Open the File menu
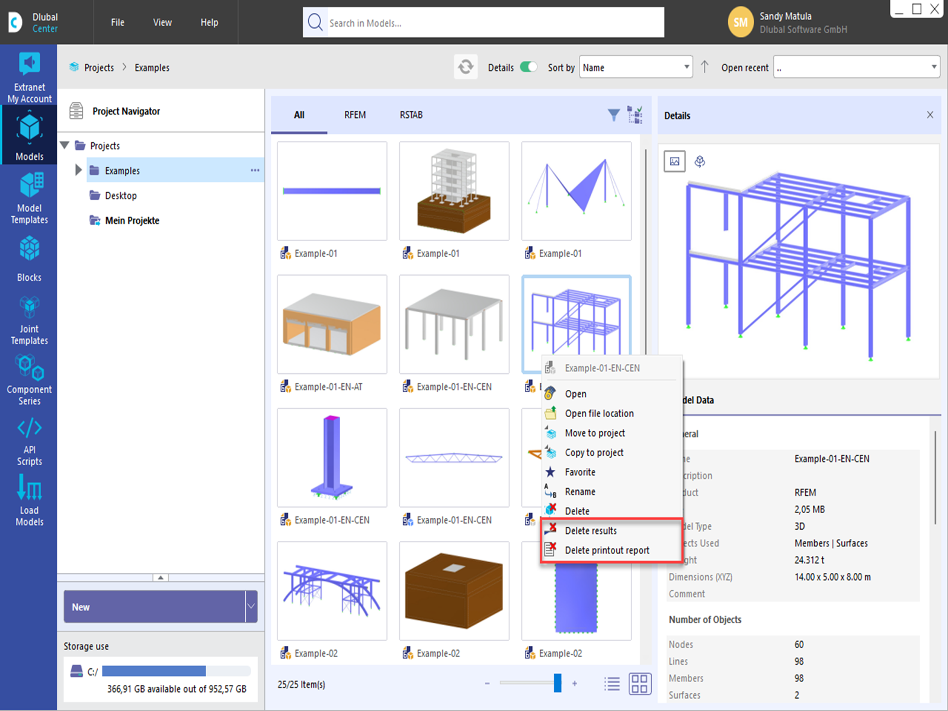The image size is (948, 711). pyautogui.click(x=117, y=23)
